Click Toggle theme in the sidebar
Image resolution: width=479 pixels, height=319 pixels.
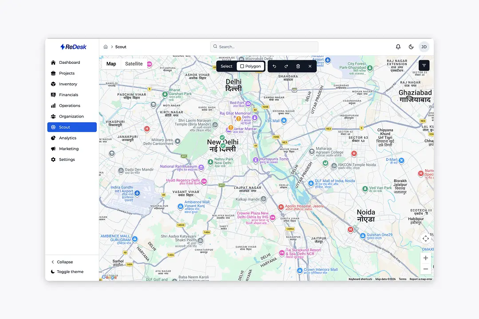[67, 272]
